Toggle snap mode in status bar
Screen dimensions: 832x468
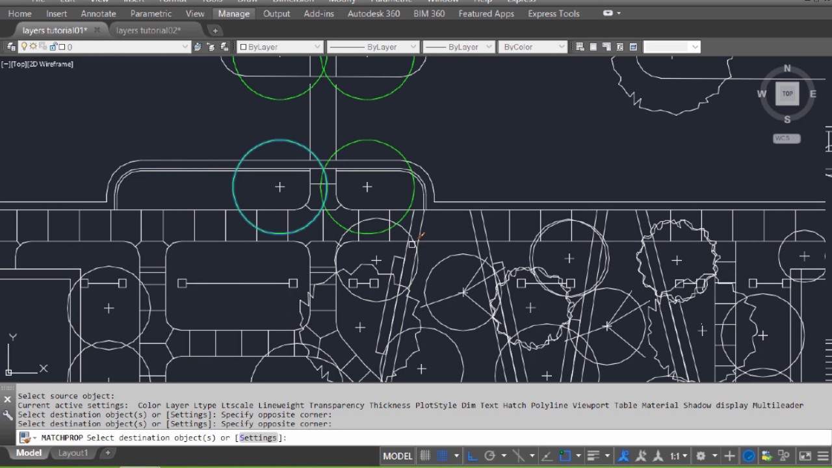tap(443, 456)
